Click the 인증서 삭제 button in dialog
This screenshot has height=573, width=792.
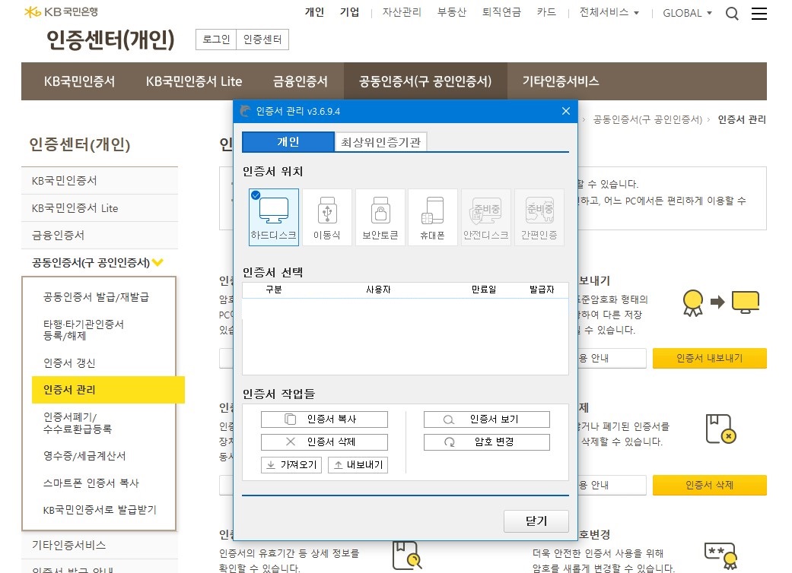click(324, 442)
